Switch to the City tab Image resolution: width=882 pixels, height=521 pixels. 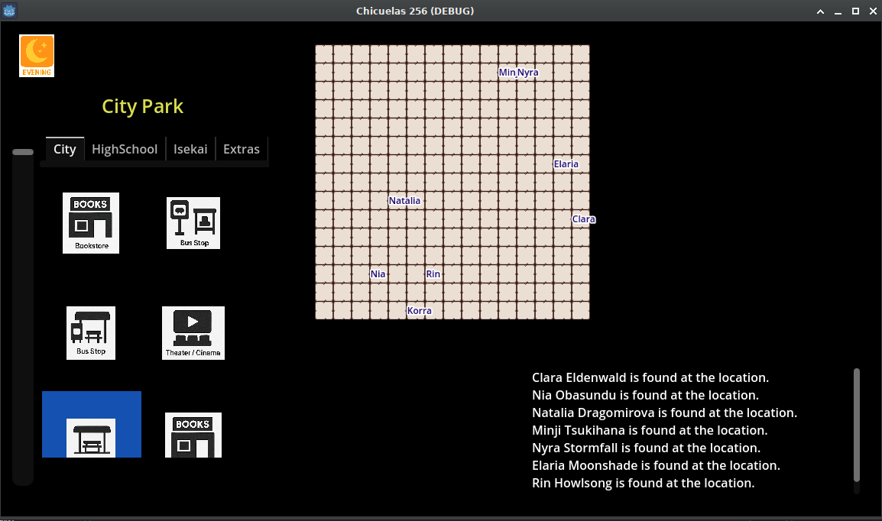(65, 149)
